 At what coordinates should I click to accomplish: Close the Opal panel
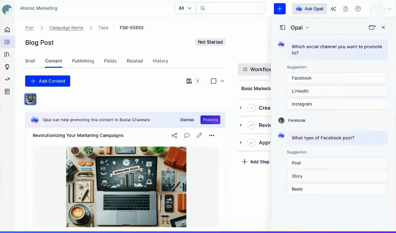(383, 27)
